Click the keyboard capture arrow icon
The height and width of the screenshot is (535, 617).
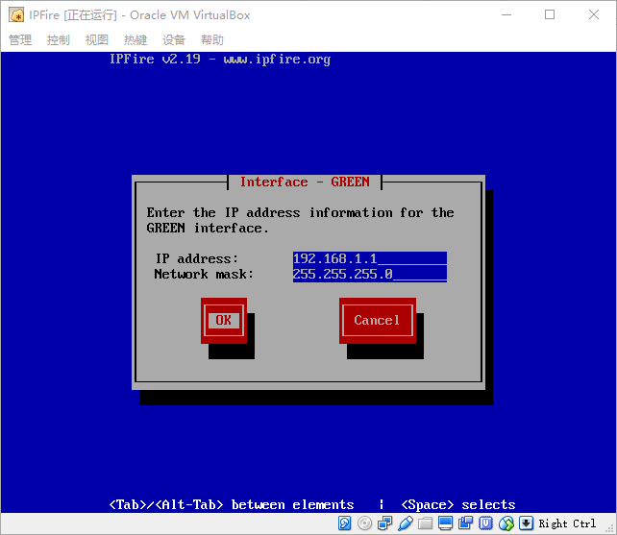(526, 523)
